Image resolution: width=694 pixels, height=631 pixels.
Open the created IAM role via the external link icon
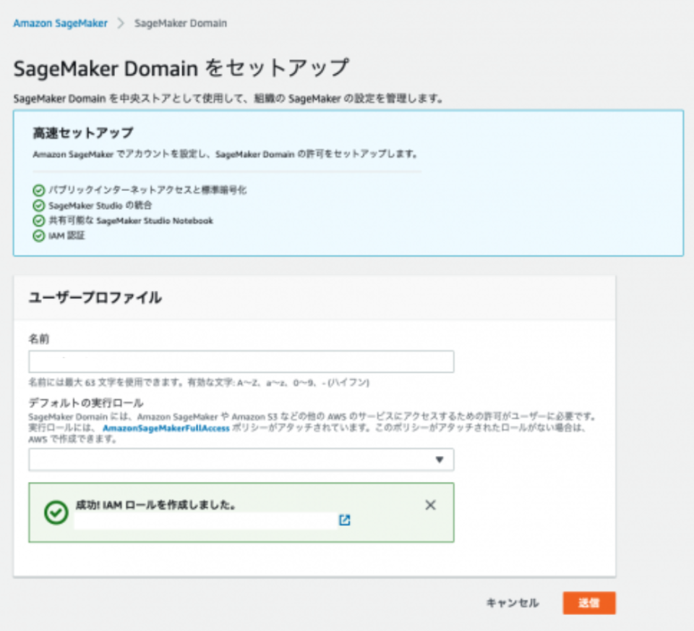click(346, 520)
